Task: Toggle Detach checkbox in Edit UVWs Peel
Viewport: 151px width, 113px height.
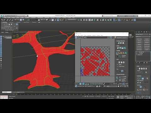Action: click(117, 65)
